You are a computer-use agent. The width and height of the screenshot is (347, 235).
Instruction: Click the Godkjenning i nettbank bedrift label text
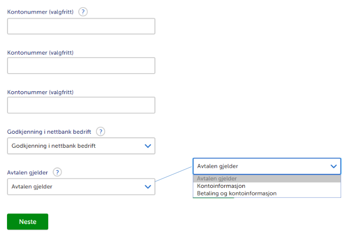[x=49, y=132]
